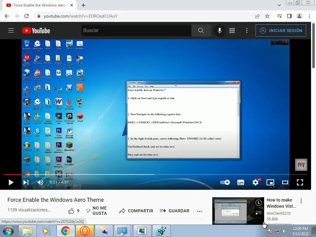Play the video

(11, 182)
